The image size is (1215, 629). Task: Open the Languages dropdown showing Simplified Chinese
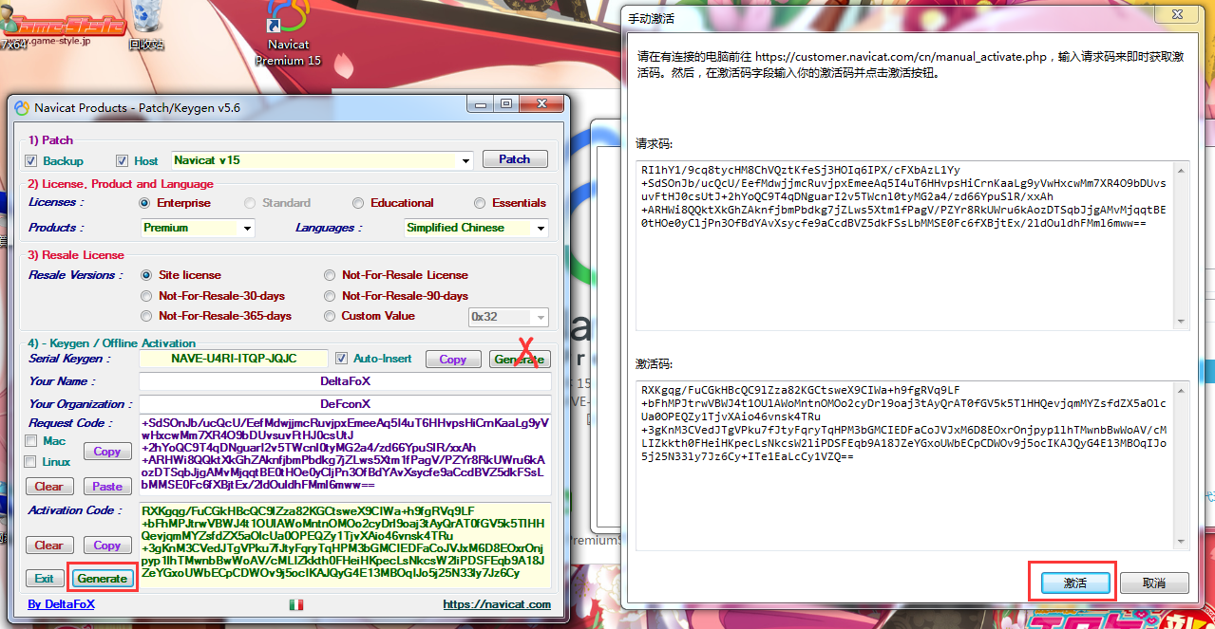pos(541,228)
